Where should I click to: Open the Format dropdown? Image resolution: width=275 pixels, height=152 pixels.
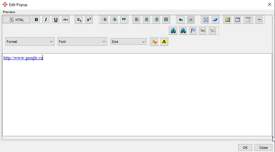point(30,42)
